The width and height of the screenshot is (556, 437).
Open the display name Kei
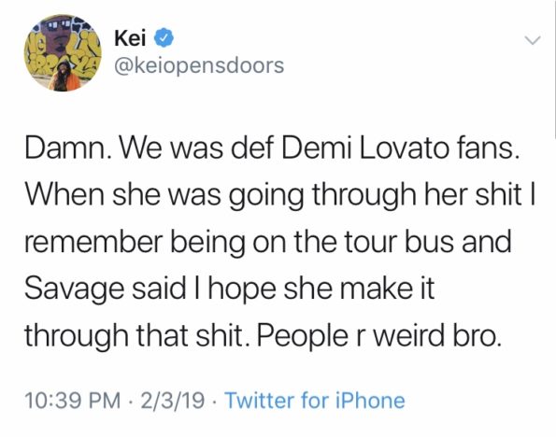pyautogui.click(x=130, y=38)
